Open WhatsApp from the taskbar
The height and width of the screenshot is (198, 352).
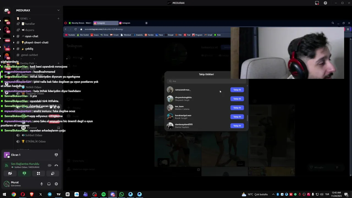coord(122,194)
